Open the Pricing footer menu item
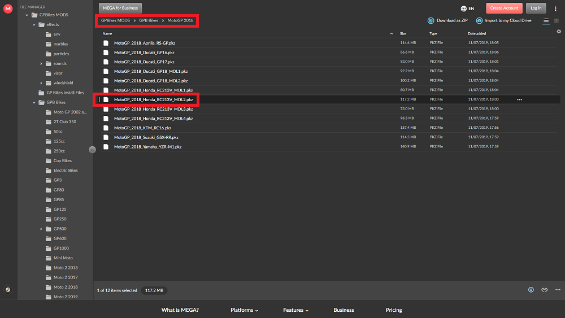Image resolution: width=565 pixels, height=318 pixels. (394, 310)
